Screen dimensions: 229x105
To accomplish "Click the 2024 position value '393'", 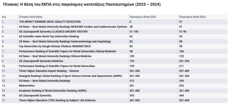I will [132, 95].
